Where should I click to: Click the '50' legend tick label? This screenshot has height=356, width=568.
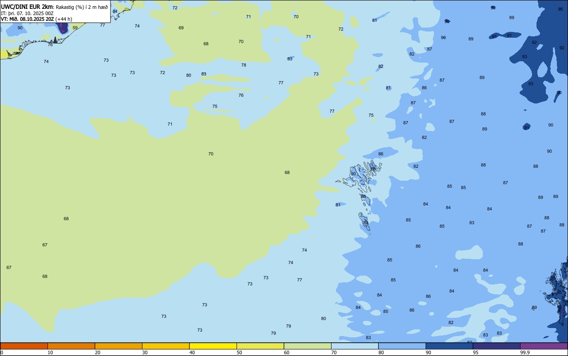pyautogui.click(x=239, y=352)
